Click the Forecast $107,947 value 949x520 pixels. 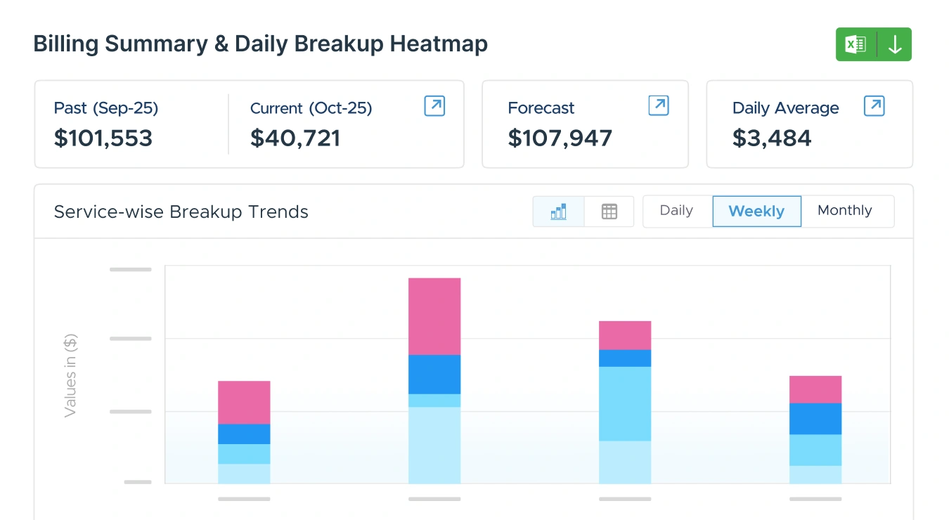coord(560,138)
